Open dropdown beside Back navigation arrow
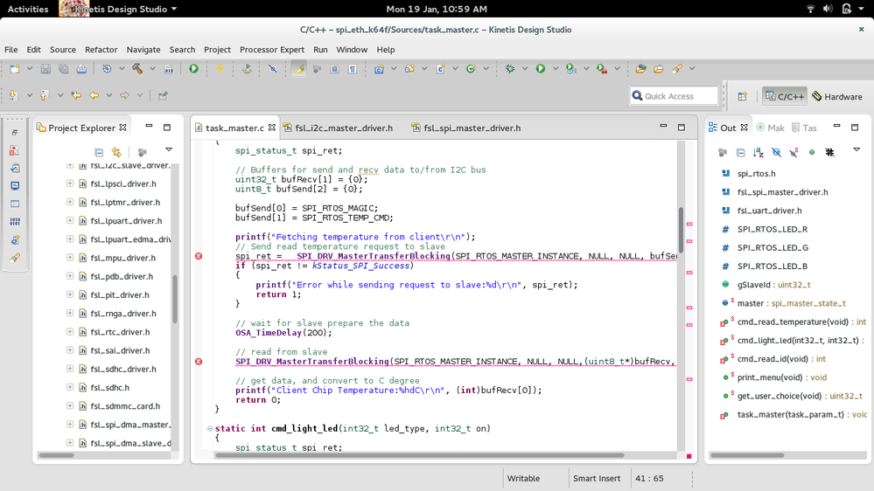Image resolution: width=874 pixels, height=491 pixels. click(x=109, y=96)
